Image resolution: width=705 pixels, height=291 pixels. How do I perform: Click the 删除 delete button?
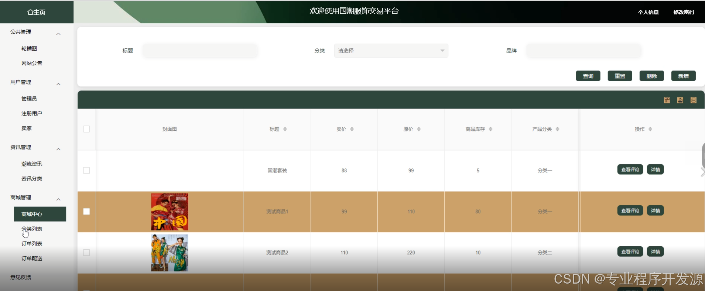(651, 76)
